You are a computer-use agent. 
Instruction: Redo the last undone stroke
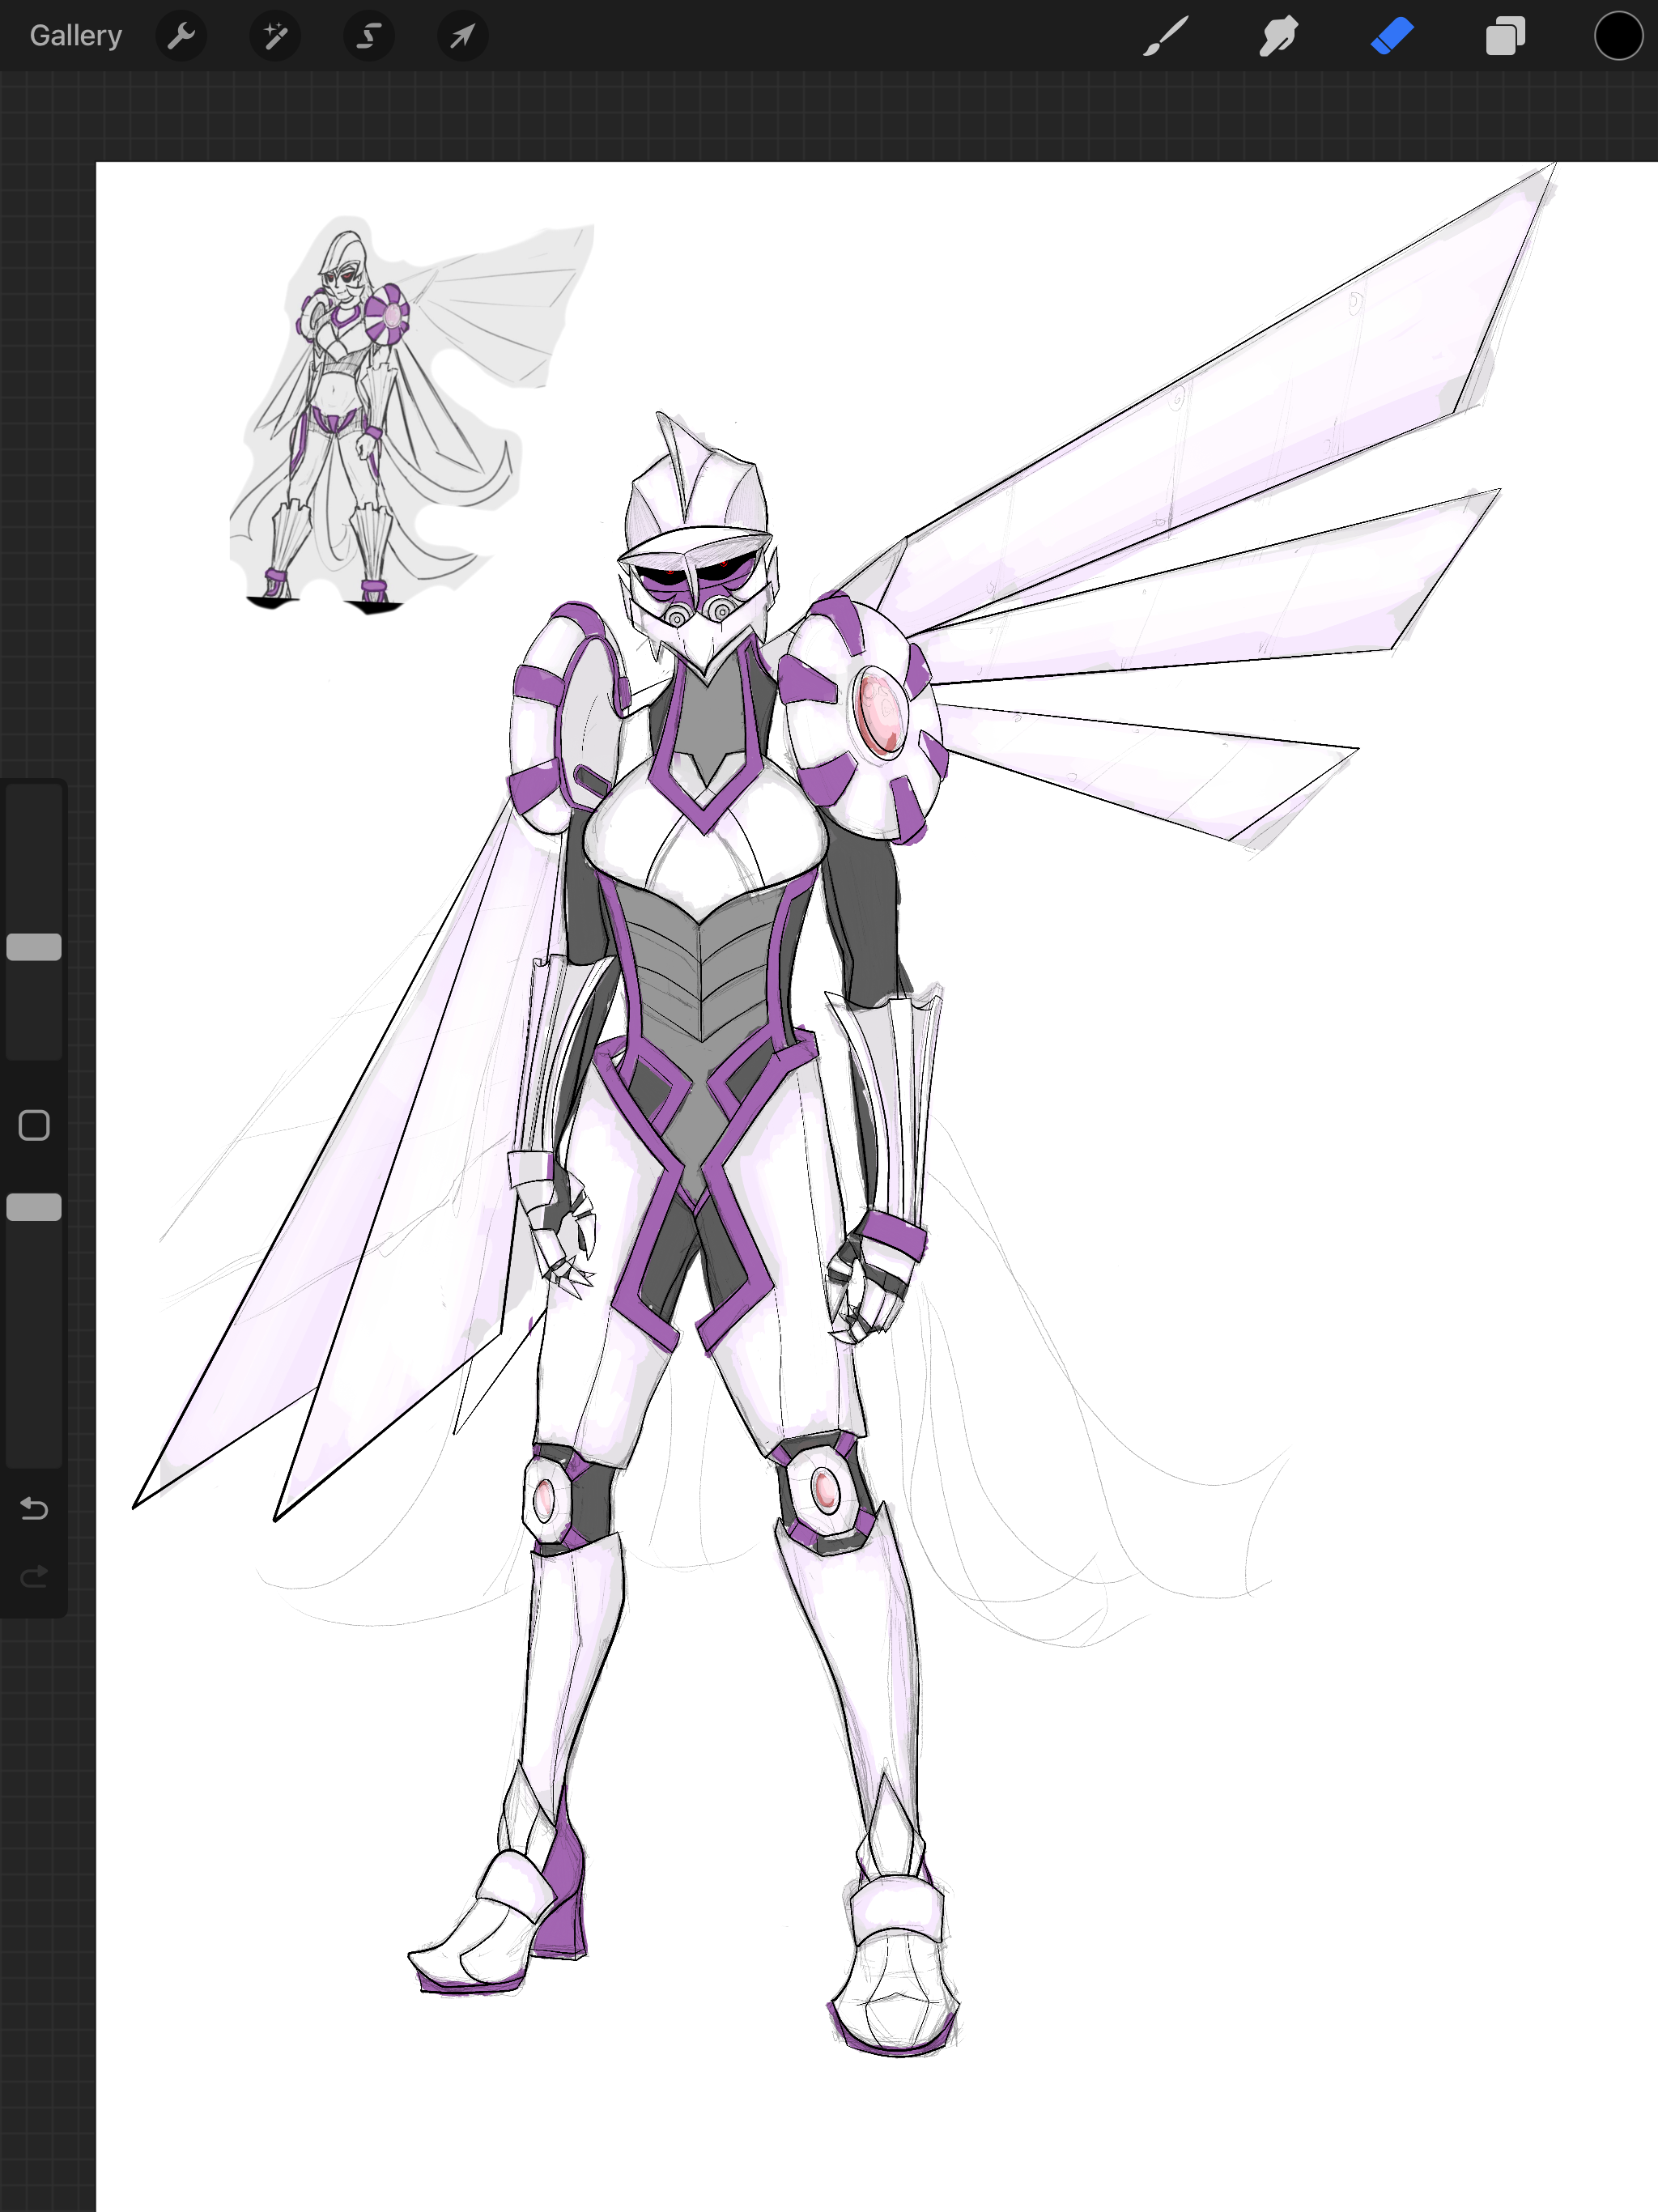click(34, 1577)
